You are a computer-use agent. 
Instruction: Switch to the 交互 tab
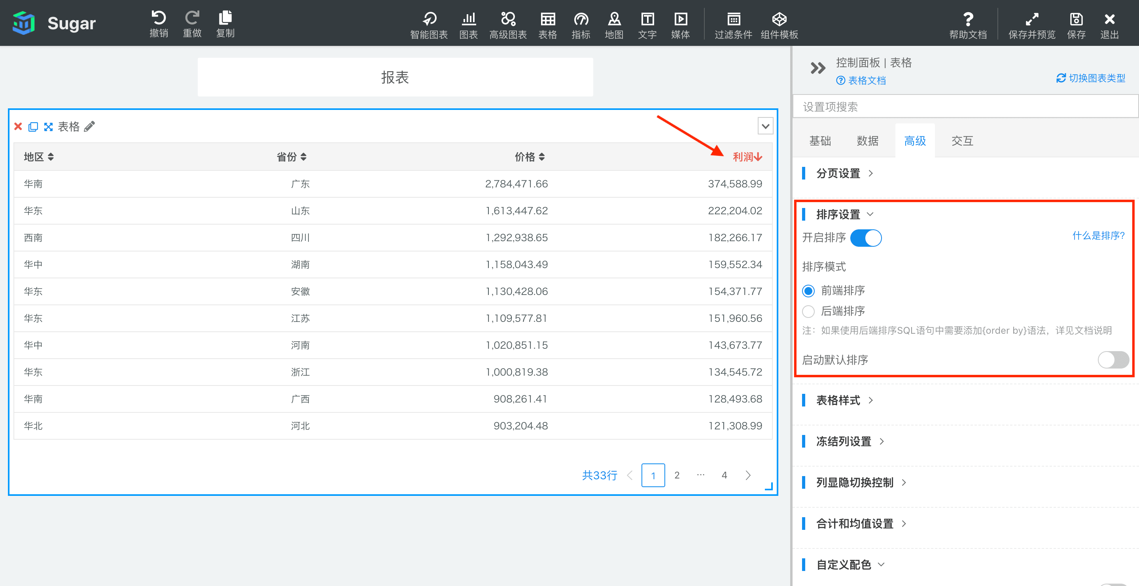click(x=962, y=141)
